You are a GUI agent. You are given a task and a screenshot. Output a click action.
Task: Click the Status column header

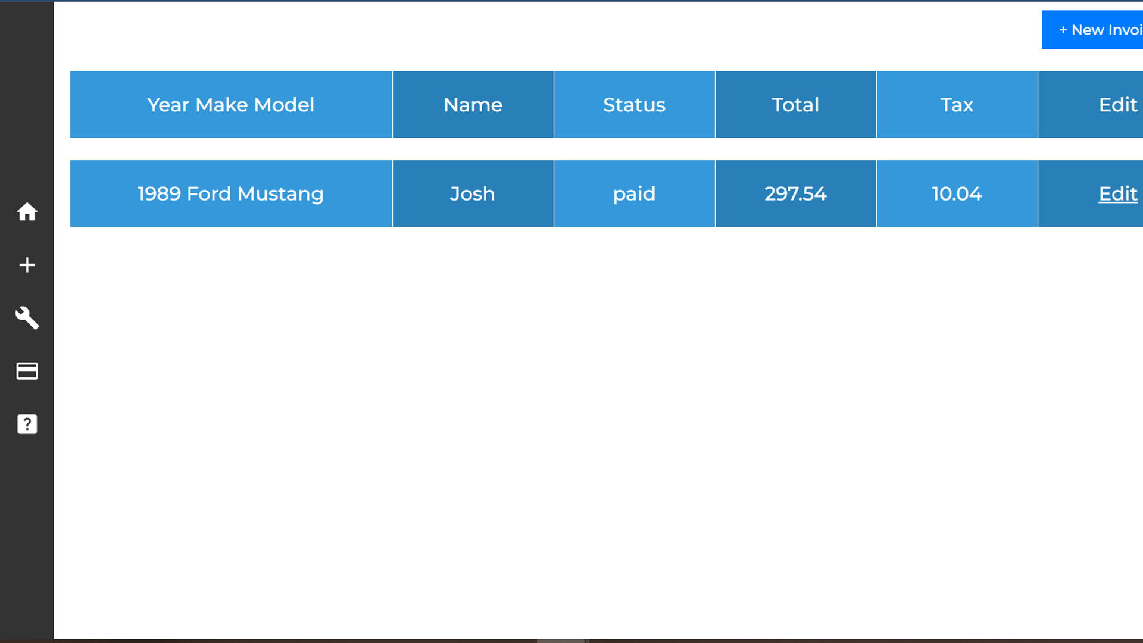point(634,104)
